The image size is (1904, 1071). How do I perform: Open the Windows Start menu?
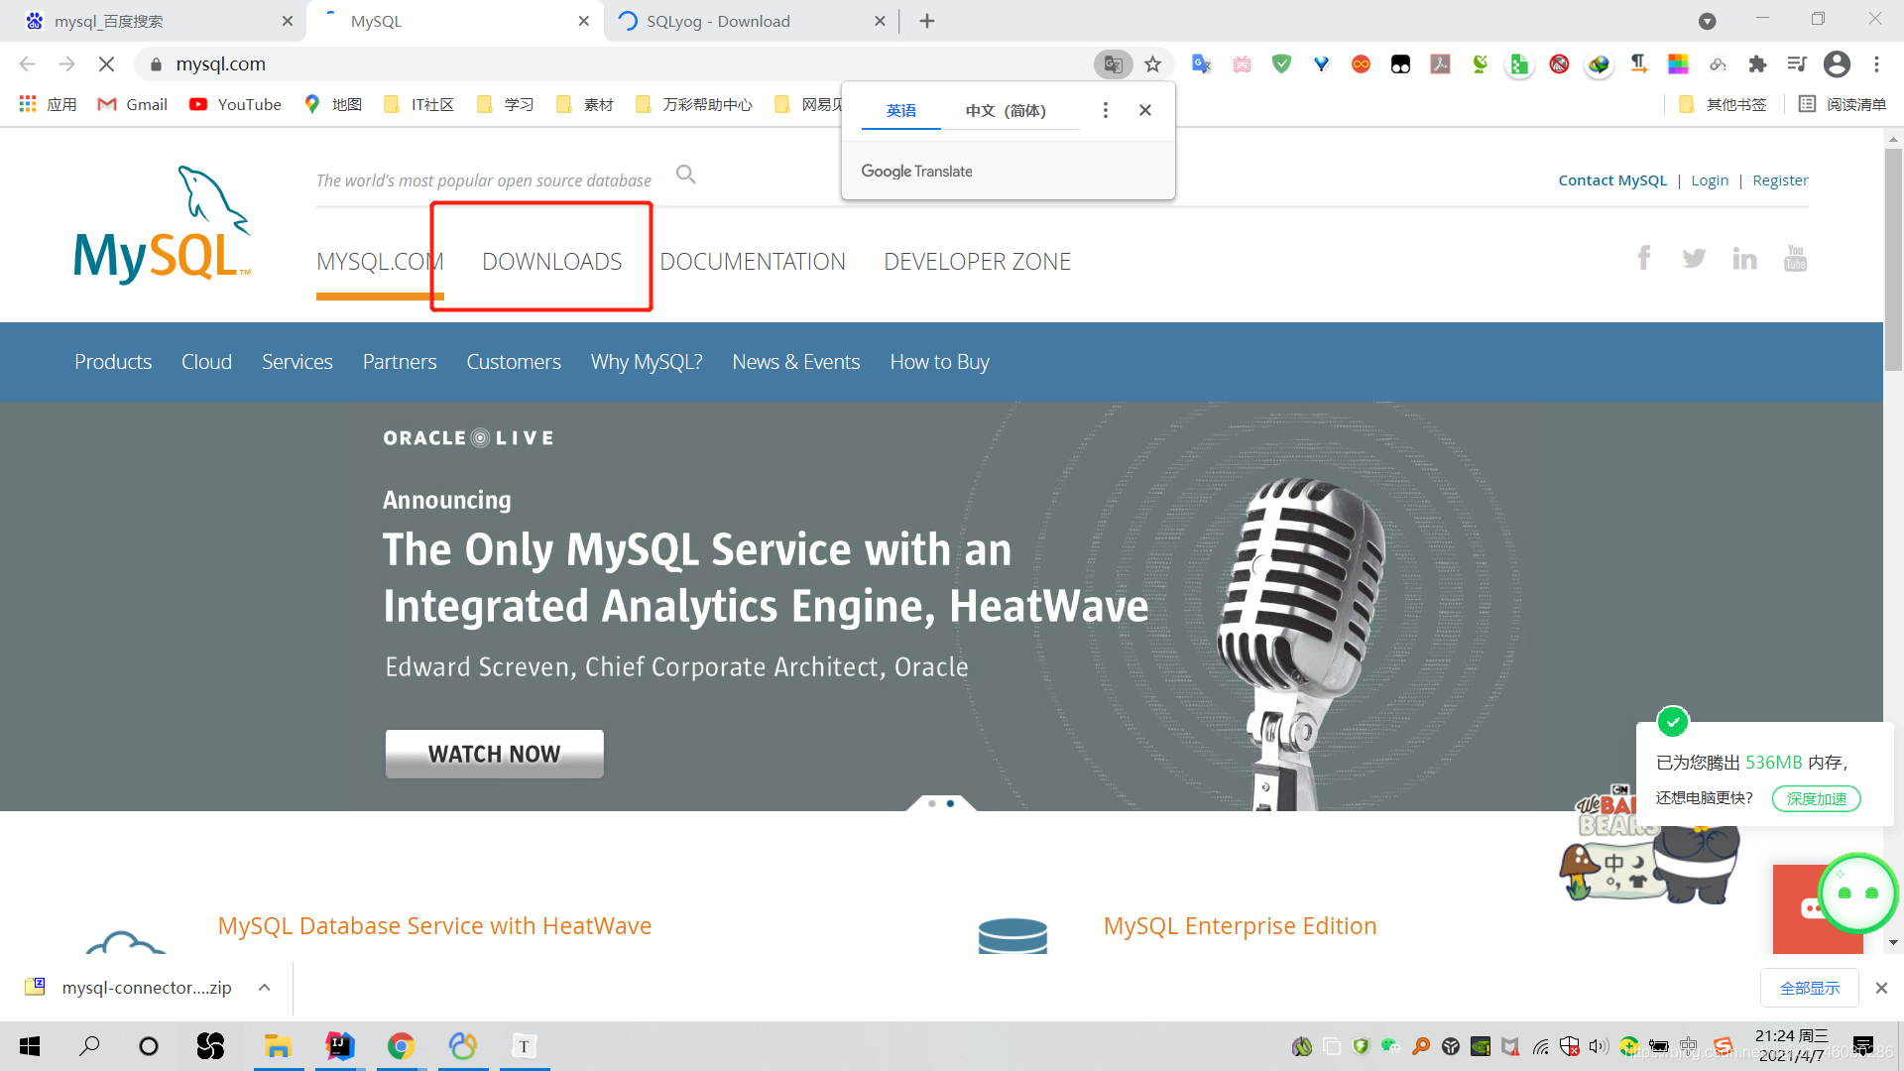pos(30,1046)
